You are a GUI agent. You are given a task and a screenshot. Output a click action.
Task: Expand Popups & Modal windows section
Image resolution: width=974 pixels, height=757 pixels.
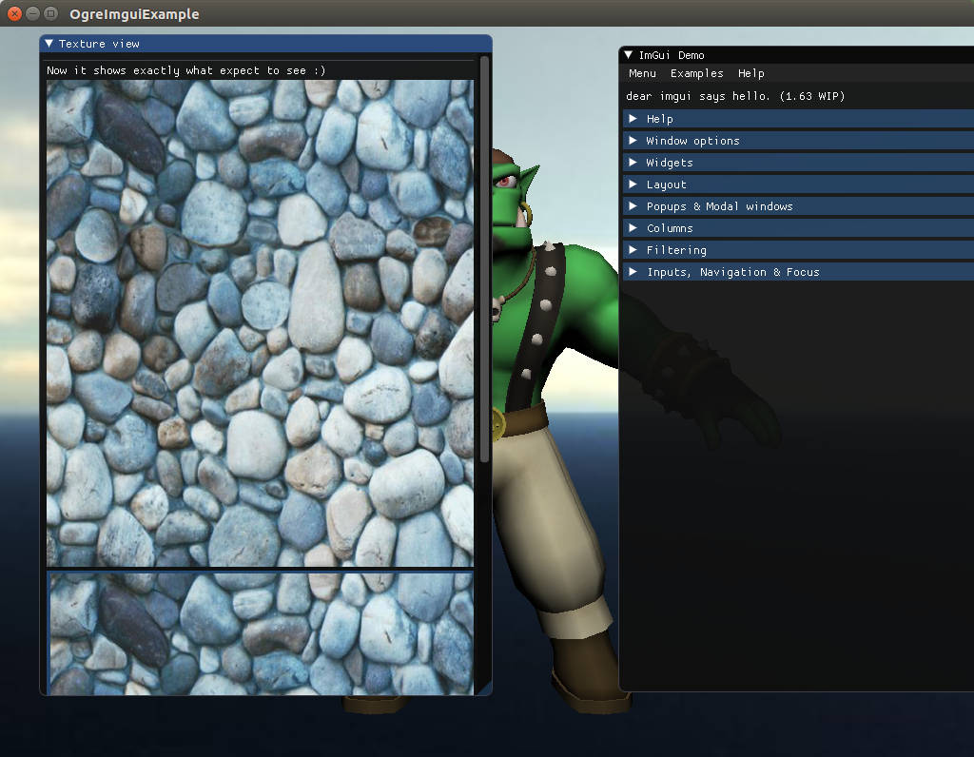point(798,206)
